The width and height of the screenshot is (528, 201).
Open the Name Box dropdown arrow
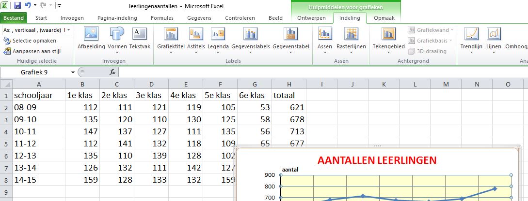tap(73, 72)
